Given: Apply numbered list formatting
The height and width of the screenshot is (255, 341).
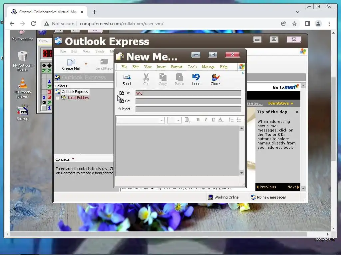Looking at the screenshot, I should 231,120.
